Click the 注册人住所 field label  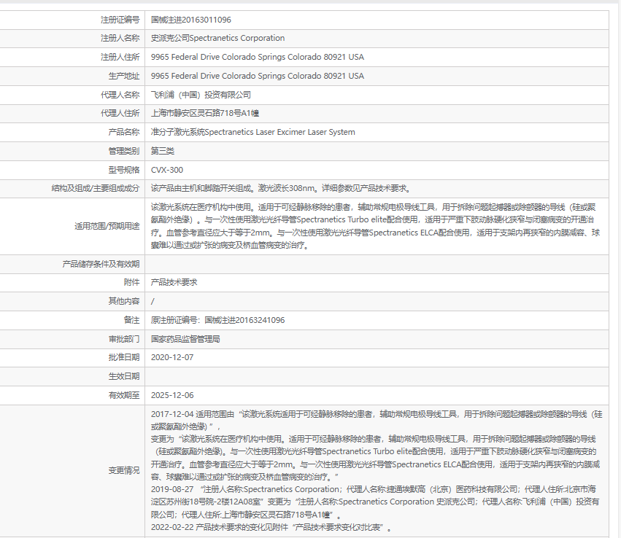click(120, 57)
